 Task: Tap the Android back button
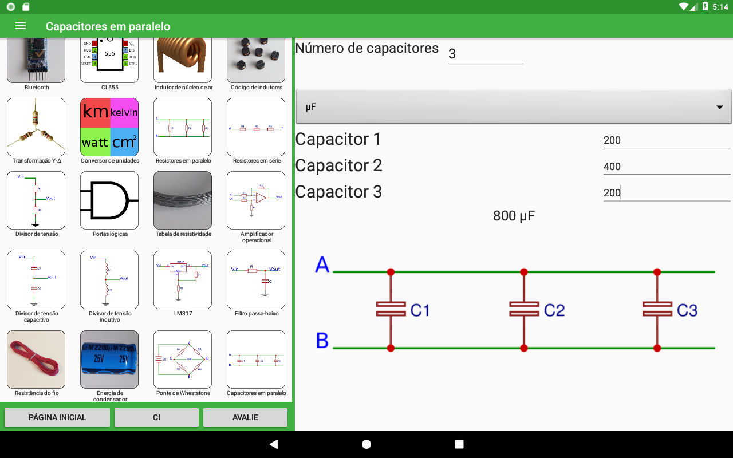pos(273,444)
